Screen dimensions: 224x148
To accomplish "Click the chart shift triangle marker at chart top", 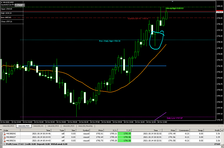I will coord(173,1).
